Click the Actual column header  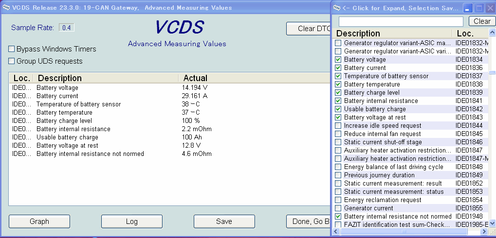(195, 78)
